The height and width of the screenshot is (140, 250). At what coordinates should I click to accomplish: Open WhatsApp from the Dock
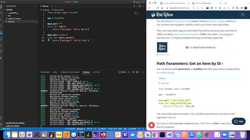click(x=199, y=135)
